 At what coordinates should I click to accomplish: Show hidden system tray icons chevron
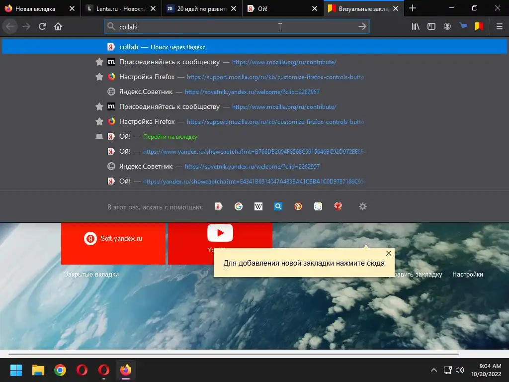433,370
